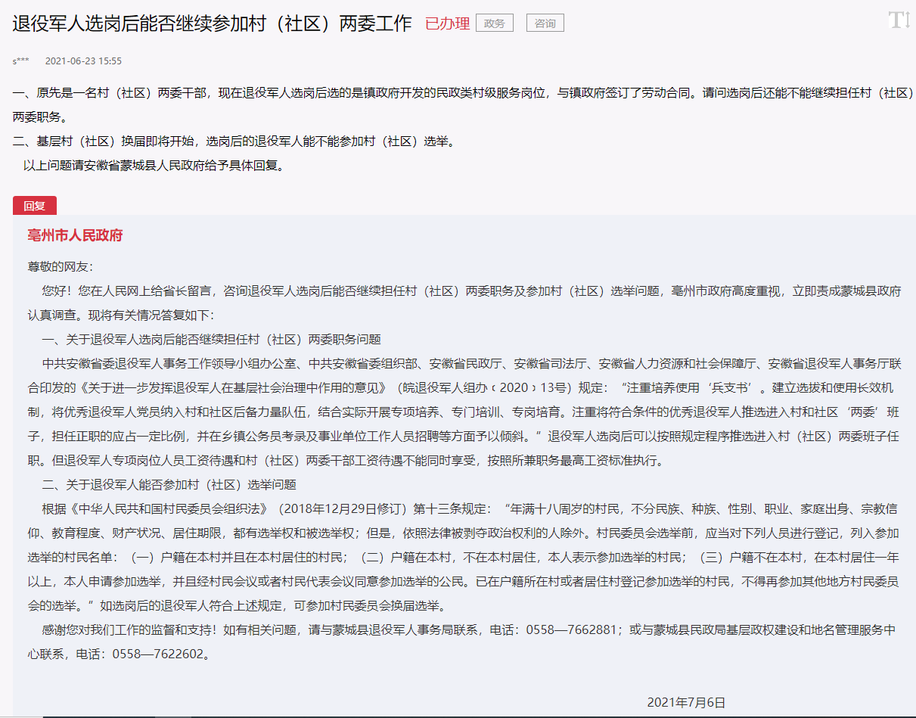Click the post title 退役军人选岗后能否继续参加村

pos(212,23)
